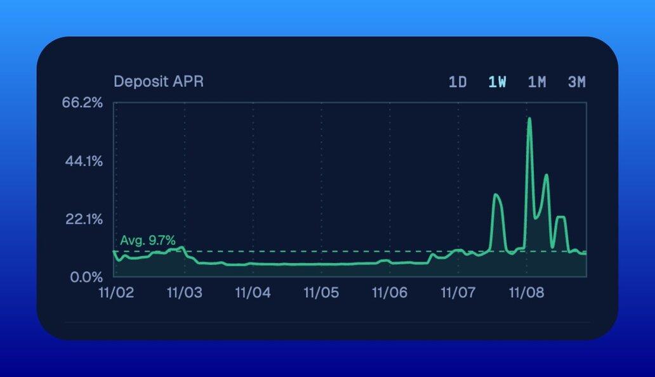
Task: Select the 11/07 date on x-axis
Action: (x=458, y=293)
